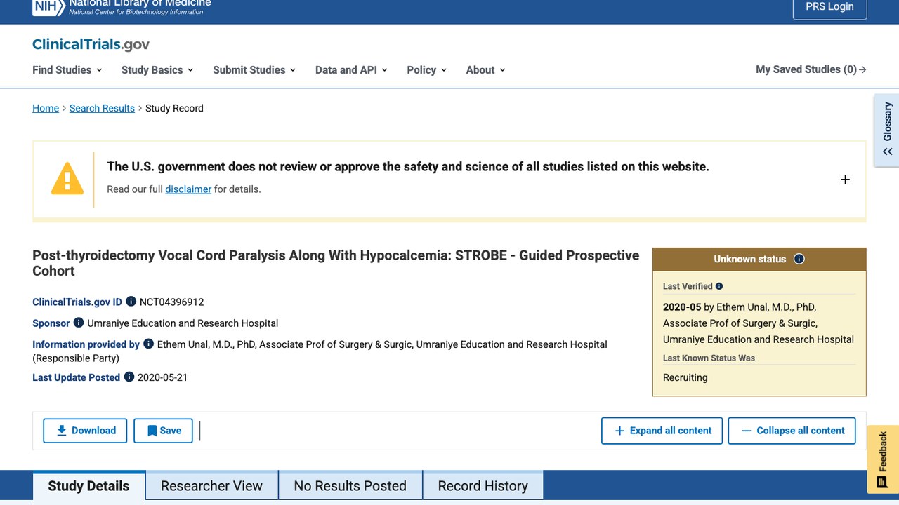Select the NCT04396912 ID text
Image resolution: width=899 pixels, height=505 pixels.
(x=172, y=302)
